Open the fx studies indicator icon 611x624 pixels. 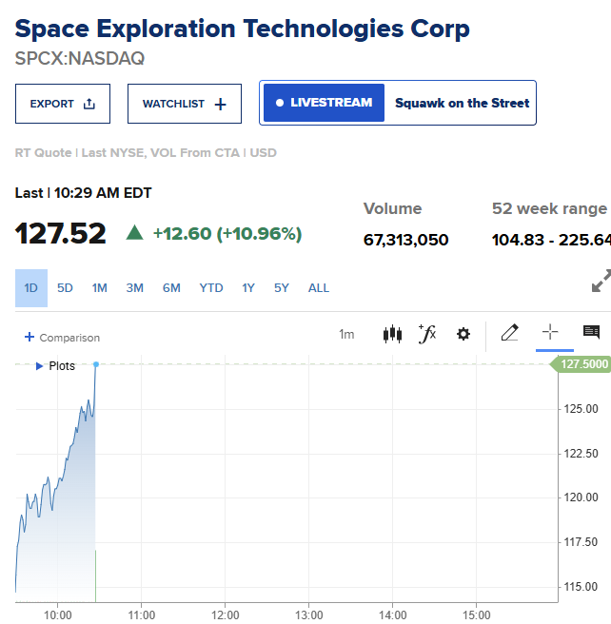point(427,334)
